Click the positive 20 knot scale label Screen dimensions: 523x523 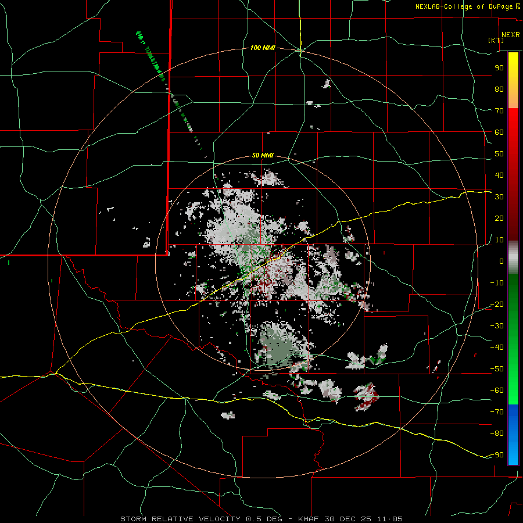pos(499,218)
